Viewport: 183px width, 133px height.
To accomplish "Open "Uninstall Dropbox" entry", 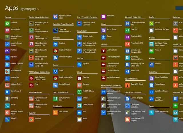I will coord(63,58).
